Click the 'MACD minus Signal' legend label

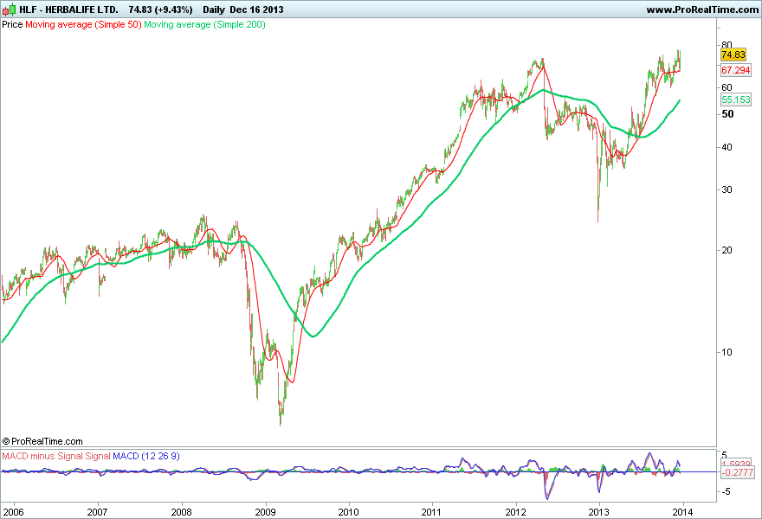(42, 457)
